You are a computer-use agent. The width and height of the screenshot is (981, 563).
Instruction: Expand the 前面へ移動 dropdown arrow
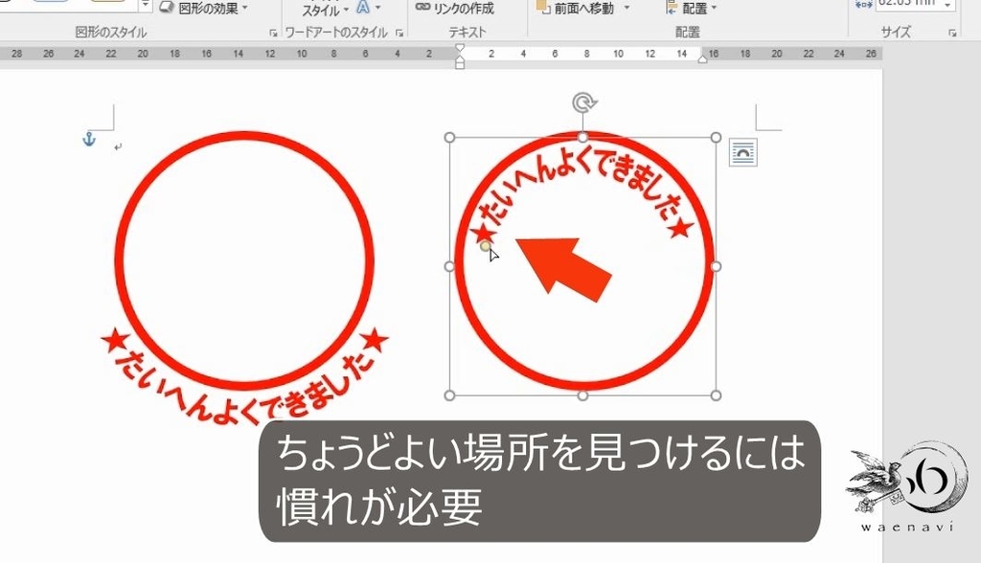tap(627, 8)
